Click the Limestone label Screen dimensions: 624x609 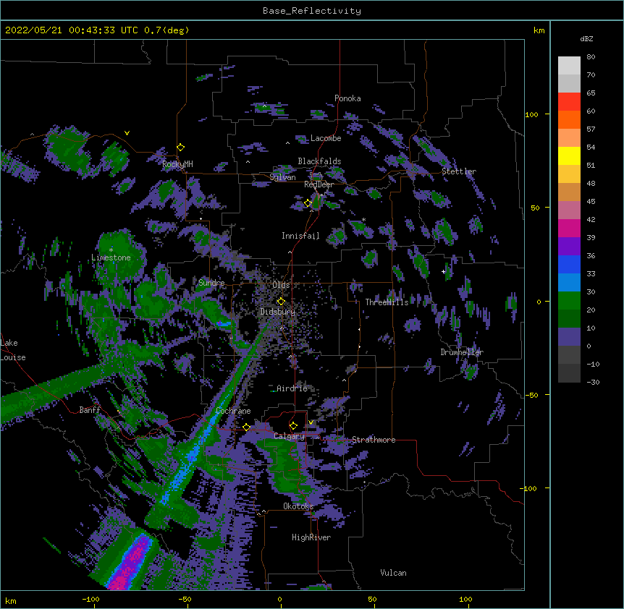click(x=111, y=257)
